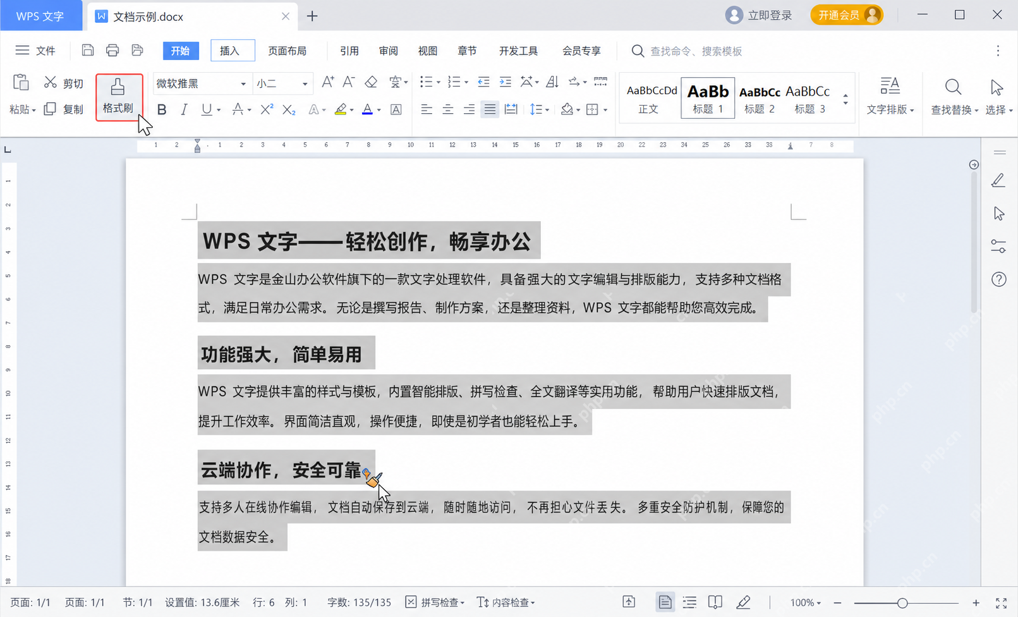Click the character border icon
Image resolution: width=1018 pixels, height=617 pixels.
(396, 109)
